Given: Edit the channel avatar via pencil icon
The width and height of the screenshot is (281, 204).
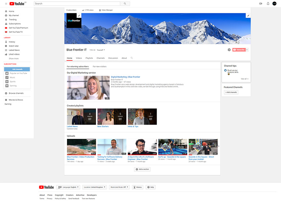Looking at the screenshot, I should click(x=79, y=15).
